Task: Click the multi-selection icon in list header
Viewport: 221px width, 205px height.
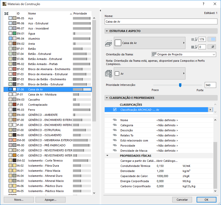Action: 6,13
